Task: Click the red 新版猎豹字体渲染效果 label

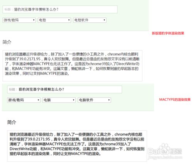Action: (x=168, y=33)
